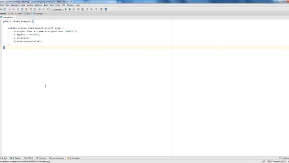Click the Redo toolbar icon

[13, 9]
